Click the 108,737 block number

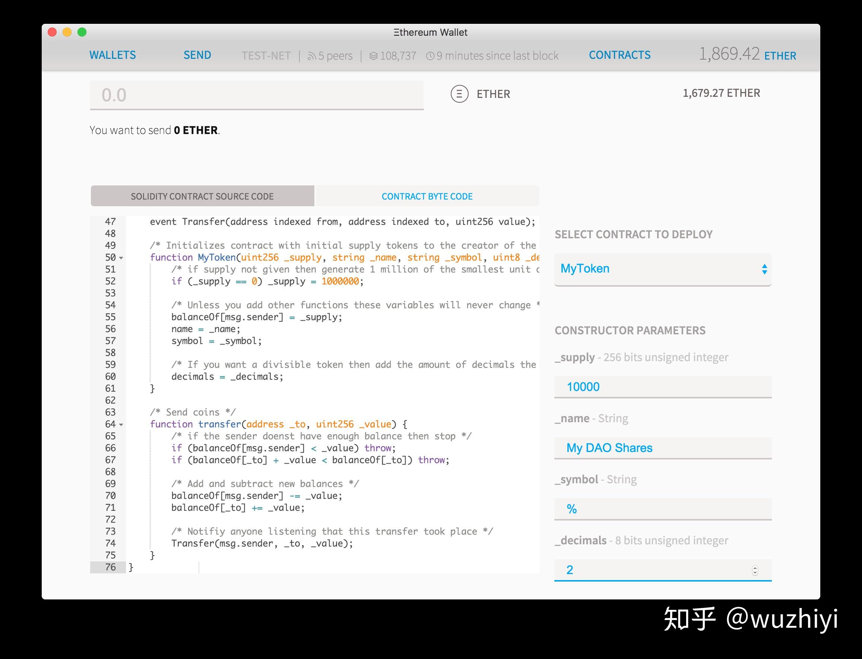(398, 56)
